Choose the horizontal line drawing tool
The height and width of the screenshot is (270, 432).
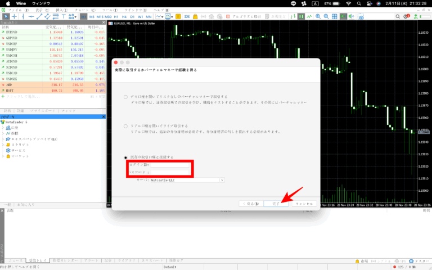(x=31, y=16)
